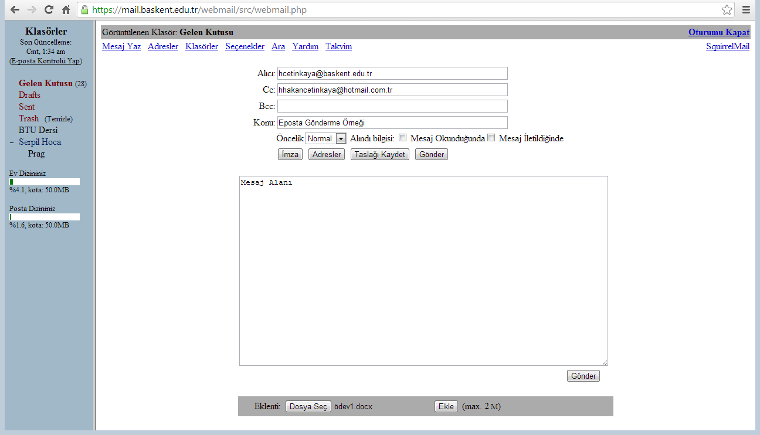Bookmark this page with star icon
Screen dimensions: 760x435
coord(727,9)
